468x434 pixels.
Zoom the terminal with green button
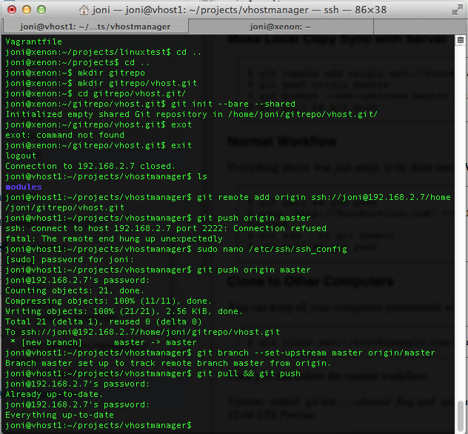click(41, 10)
